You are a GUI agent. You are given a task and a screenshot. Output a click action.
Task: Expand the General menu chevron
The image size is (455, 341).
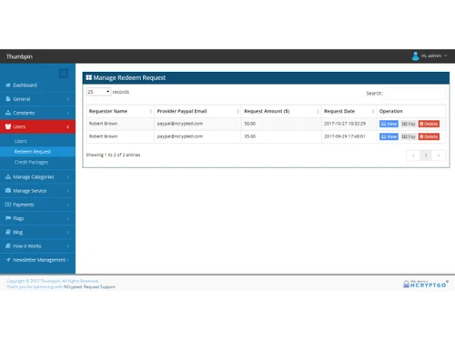tap(68, 99)
